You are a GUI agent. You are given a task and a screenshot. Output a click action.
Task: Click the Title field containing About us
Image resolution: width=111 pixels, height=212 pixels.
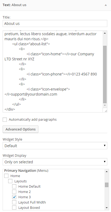pos(55,24)
